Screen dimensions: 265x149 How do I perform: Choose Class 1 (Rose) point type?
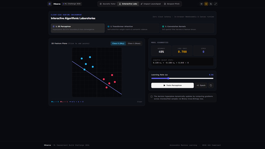(x=134, y=43)
